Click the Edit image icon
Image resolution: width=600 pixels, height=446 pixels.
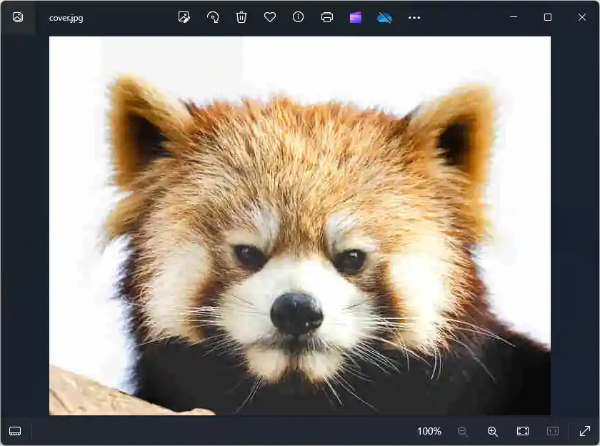click(x=184, y=17)
